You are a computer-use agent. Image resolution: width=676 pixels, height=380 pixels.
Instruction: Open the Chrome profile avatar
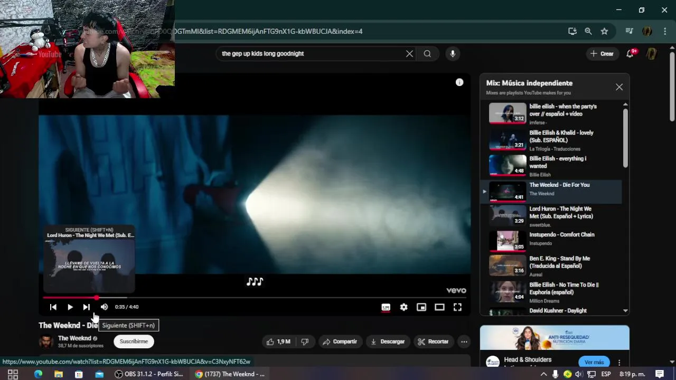click(647, 31)
